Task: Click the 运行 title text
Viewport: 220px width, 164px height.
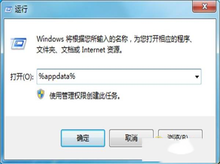Action: click(21, 10)
